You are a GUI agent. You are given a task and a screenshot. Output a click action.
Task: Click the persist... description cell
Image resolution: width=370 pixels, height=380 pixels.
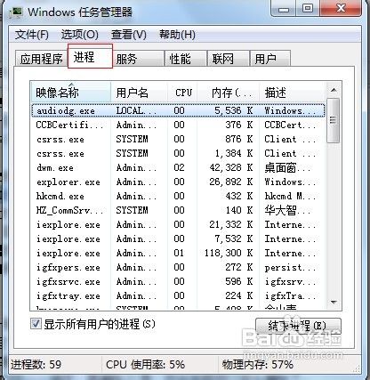[x=290, y=268]
